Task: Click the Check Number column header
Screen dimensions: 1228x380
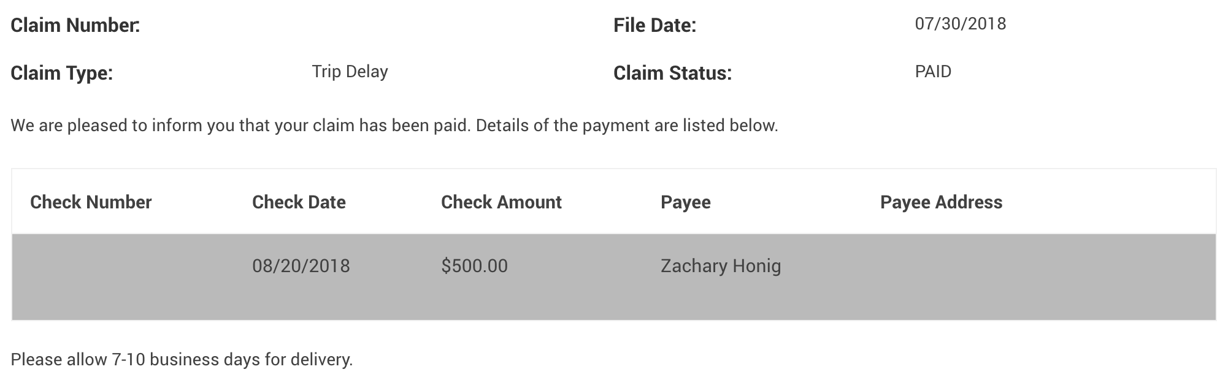Action: pyautogui.click(x=91, y=202)
